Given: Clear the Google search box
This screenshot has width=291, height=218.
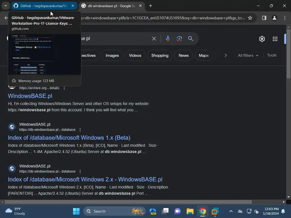Looking at the screenshot, I should 154,39.
